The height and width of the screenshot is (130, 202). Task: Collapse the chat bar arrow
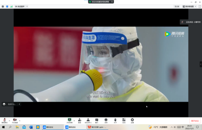[19, 104]
